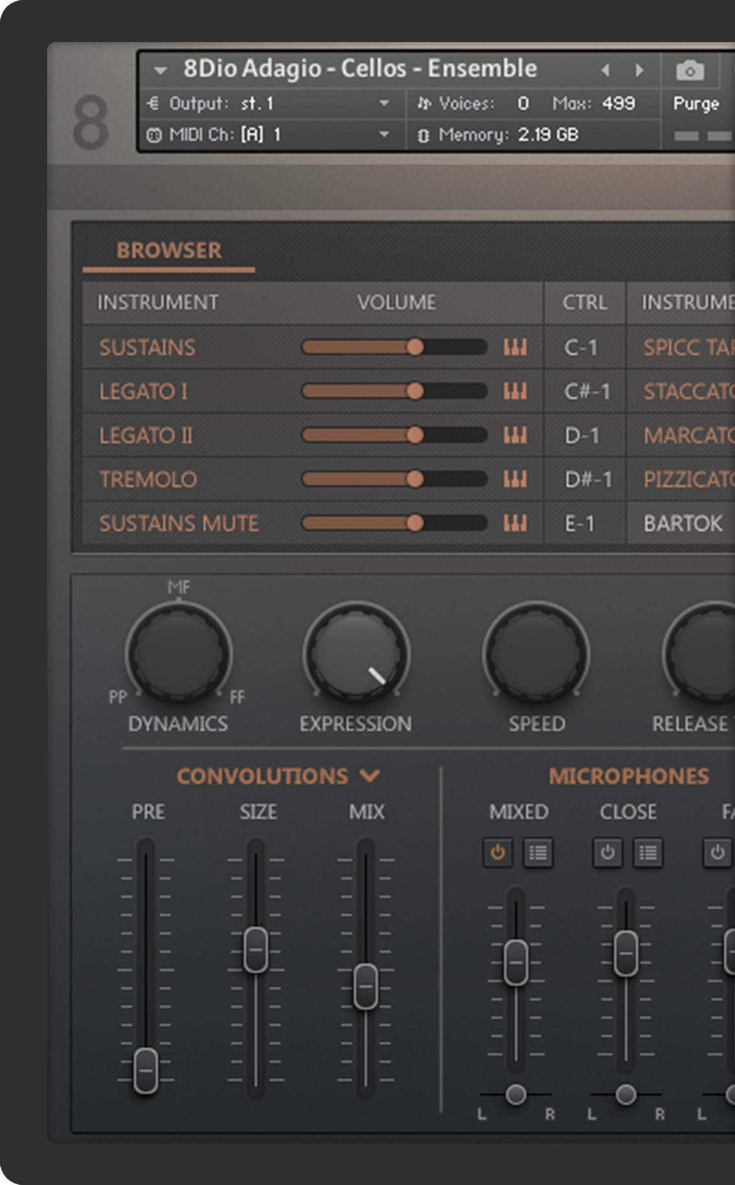The height and width of the screenshot is (1185, 735).
Task: Select the BARTOK articulation
Action: [683, 524]
